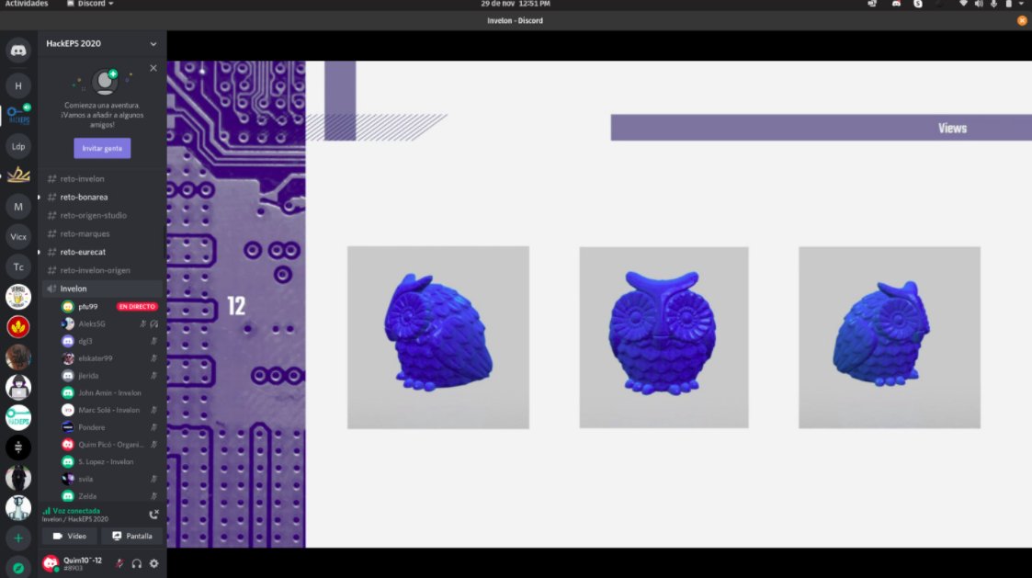Open the teal HackEPS key logo server
Image resolution: width=1032 pixels, height=578 pixels.
[18, 417]
